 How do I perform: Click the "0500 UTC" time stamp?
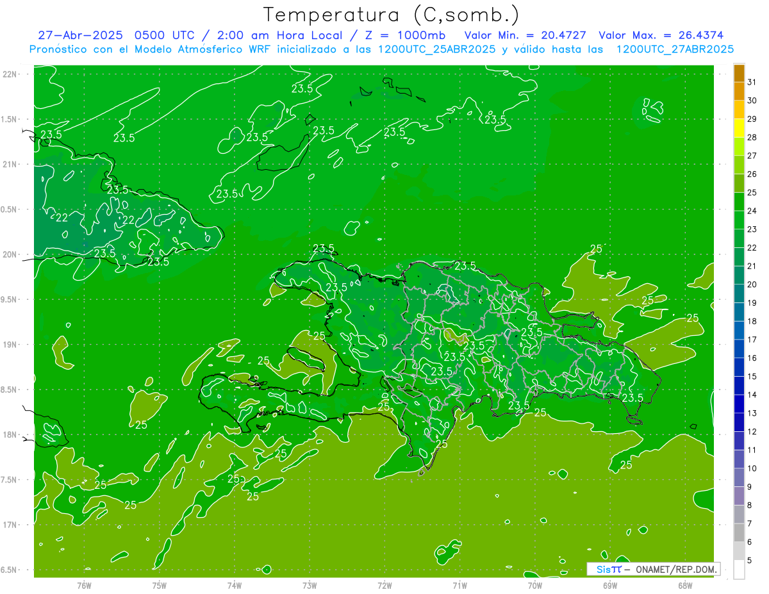click(166, 36)
